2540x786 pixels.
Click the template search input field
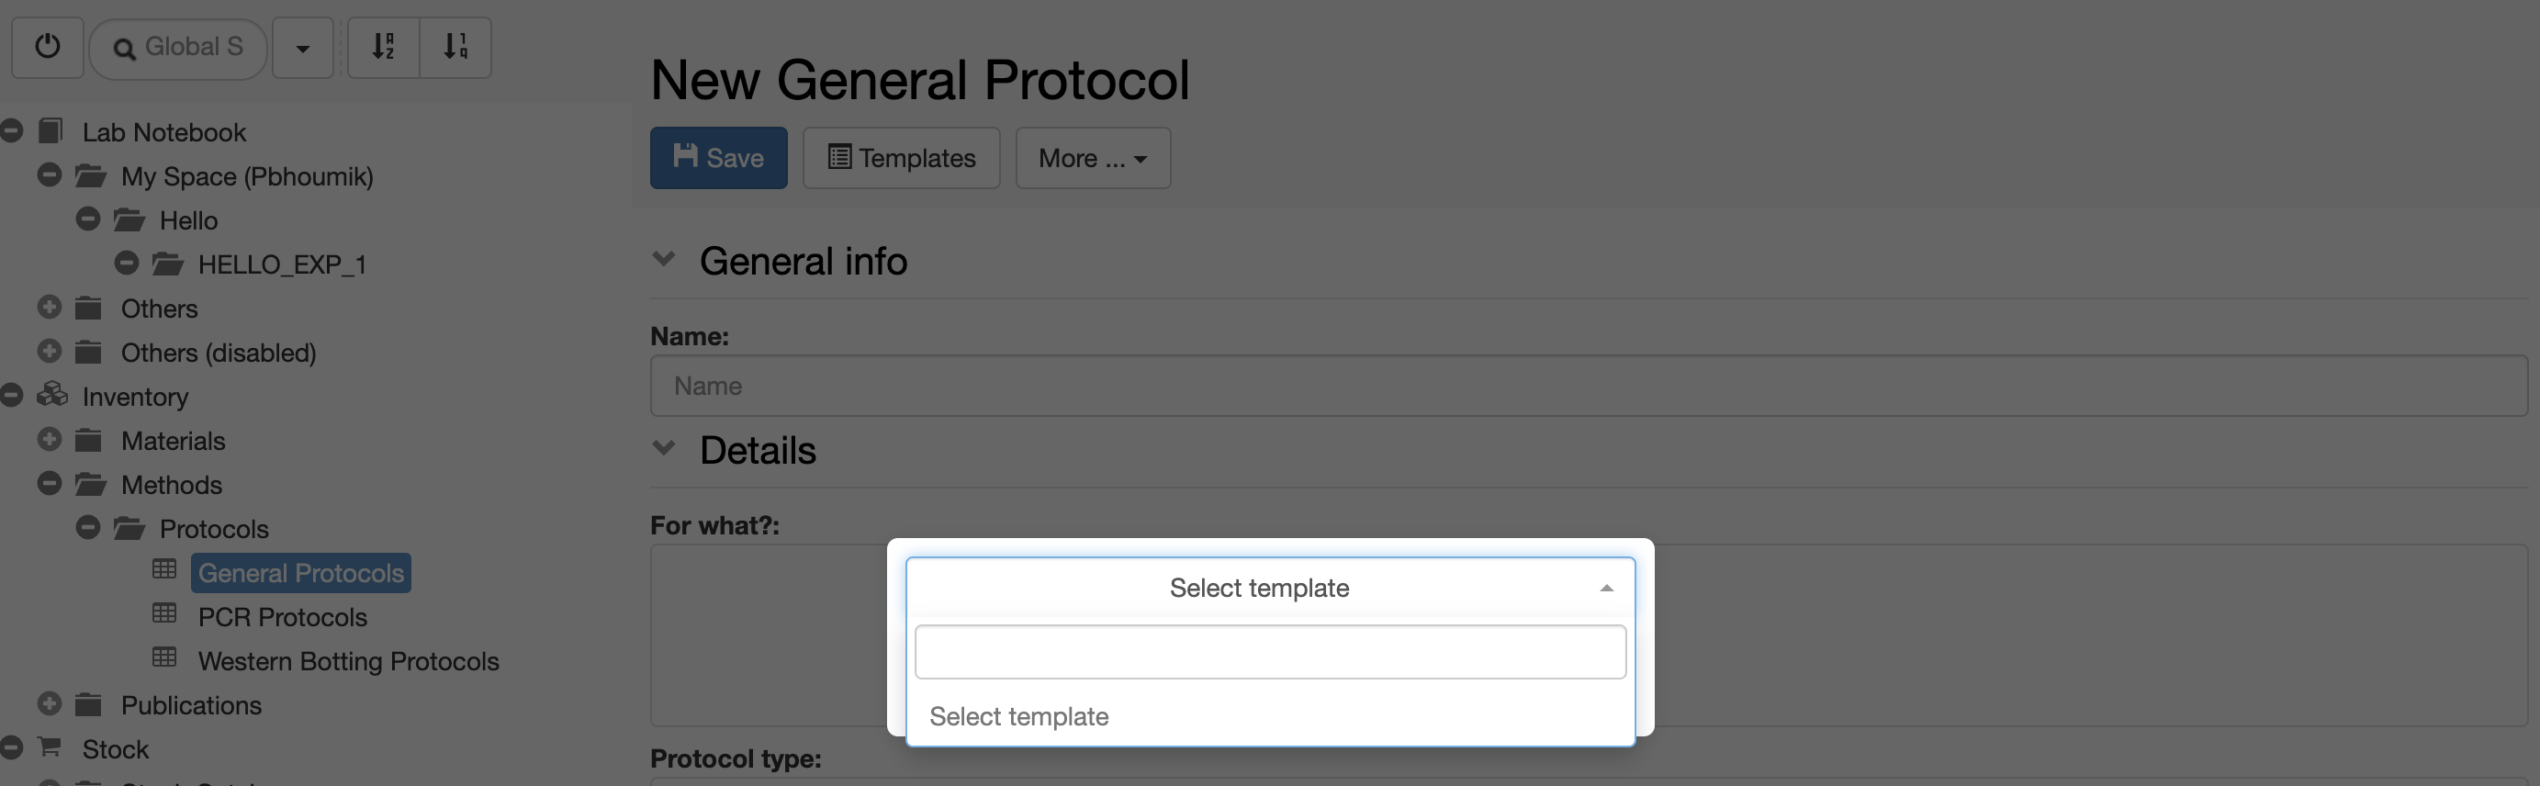[x=1270, y=652]
